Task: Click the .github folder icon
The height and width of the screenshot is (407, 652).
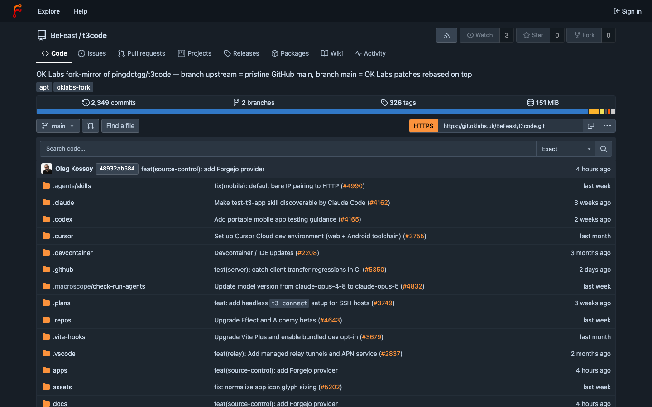Action: tap(46, 270)
